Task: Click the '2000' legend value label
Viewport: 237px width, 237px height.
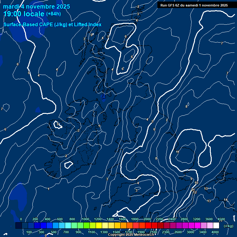Action: (x=147, y=219)
